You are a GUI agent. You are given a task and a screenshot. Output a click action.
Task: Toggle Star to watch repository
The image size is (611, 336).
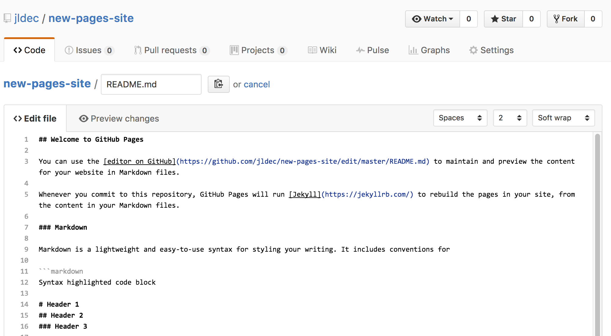click(x=504, y=19)
